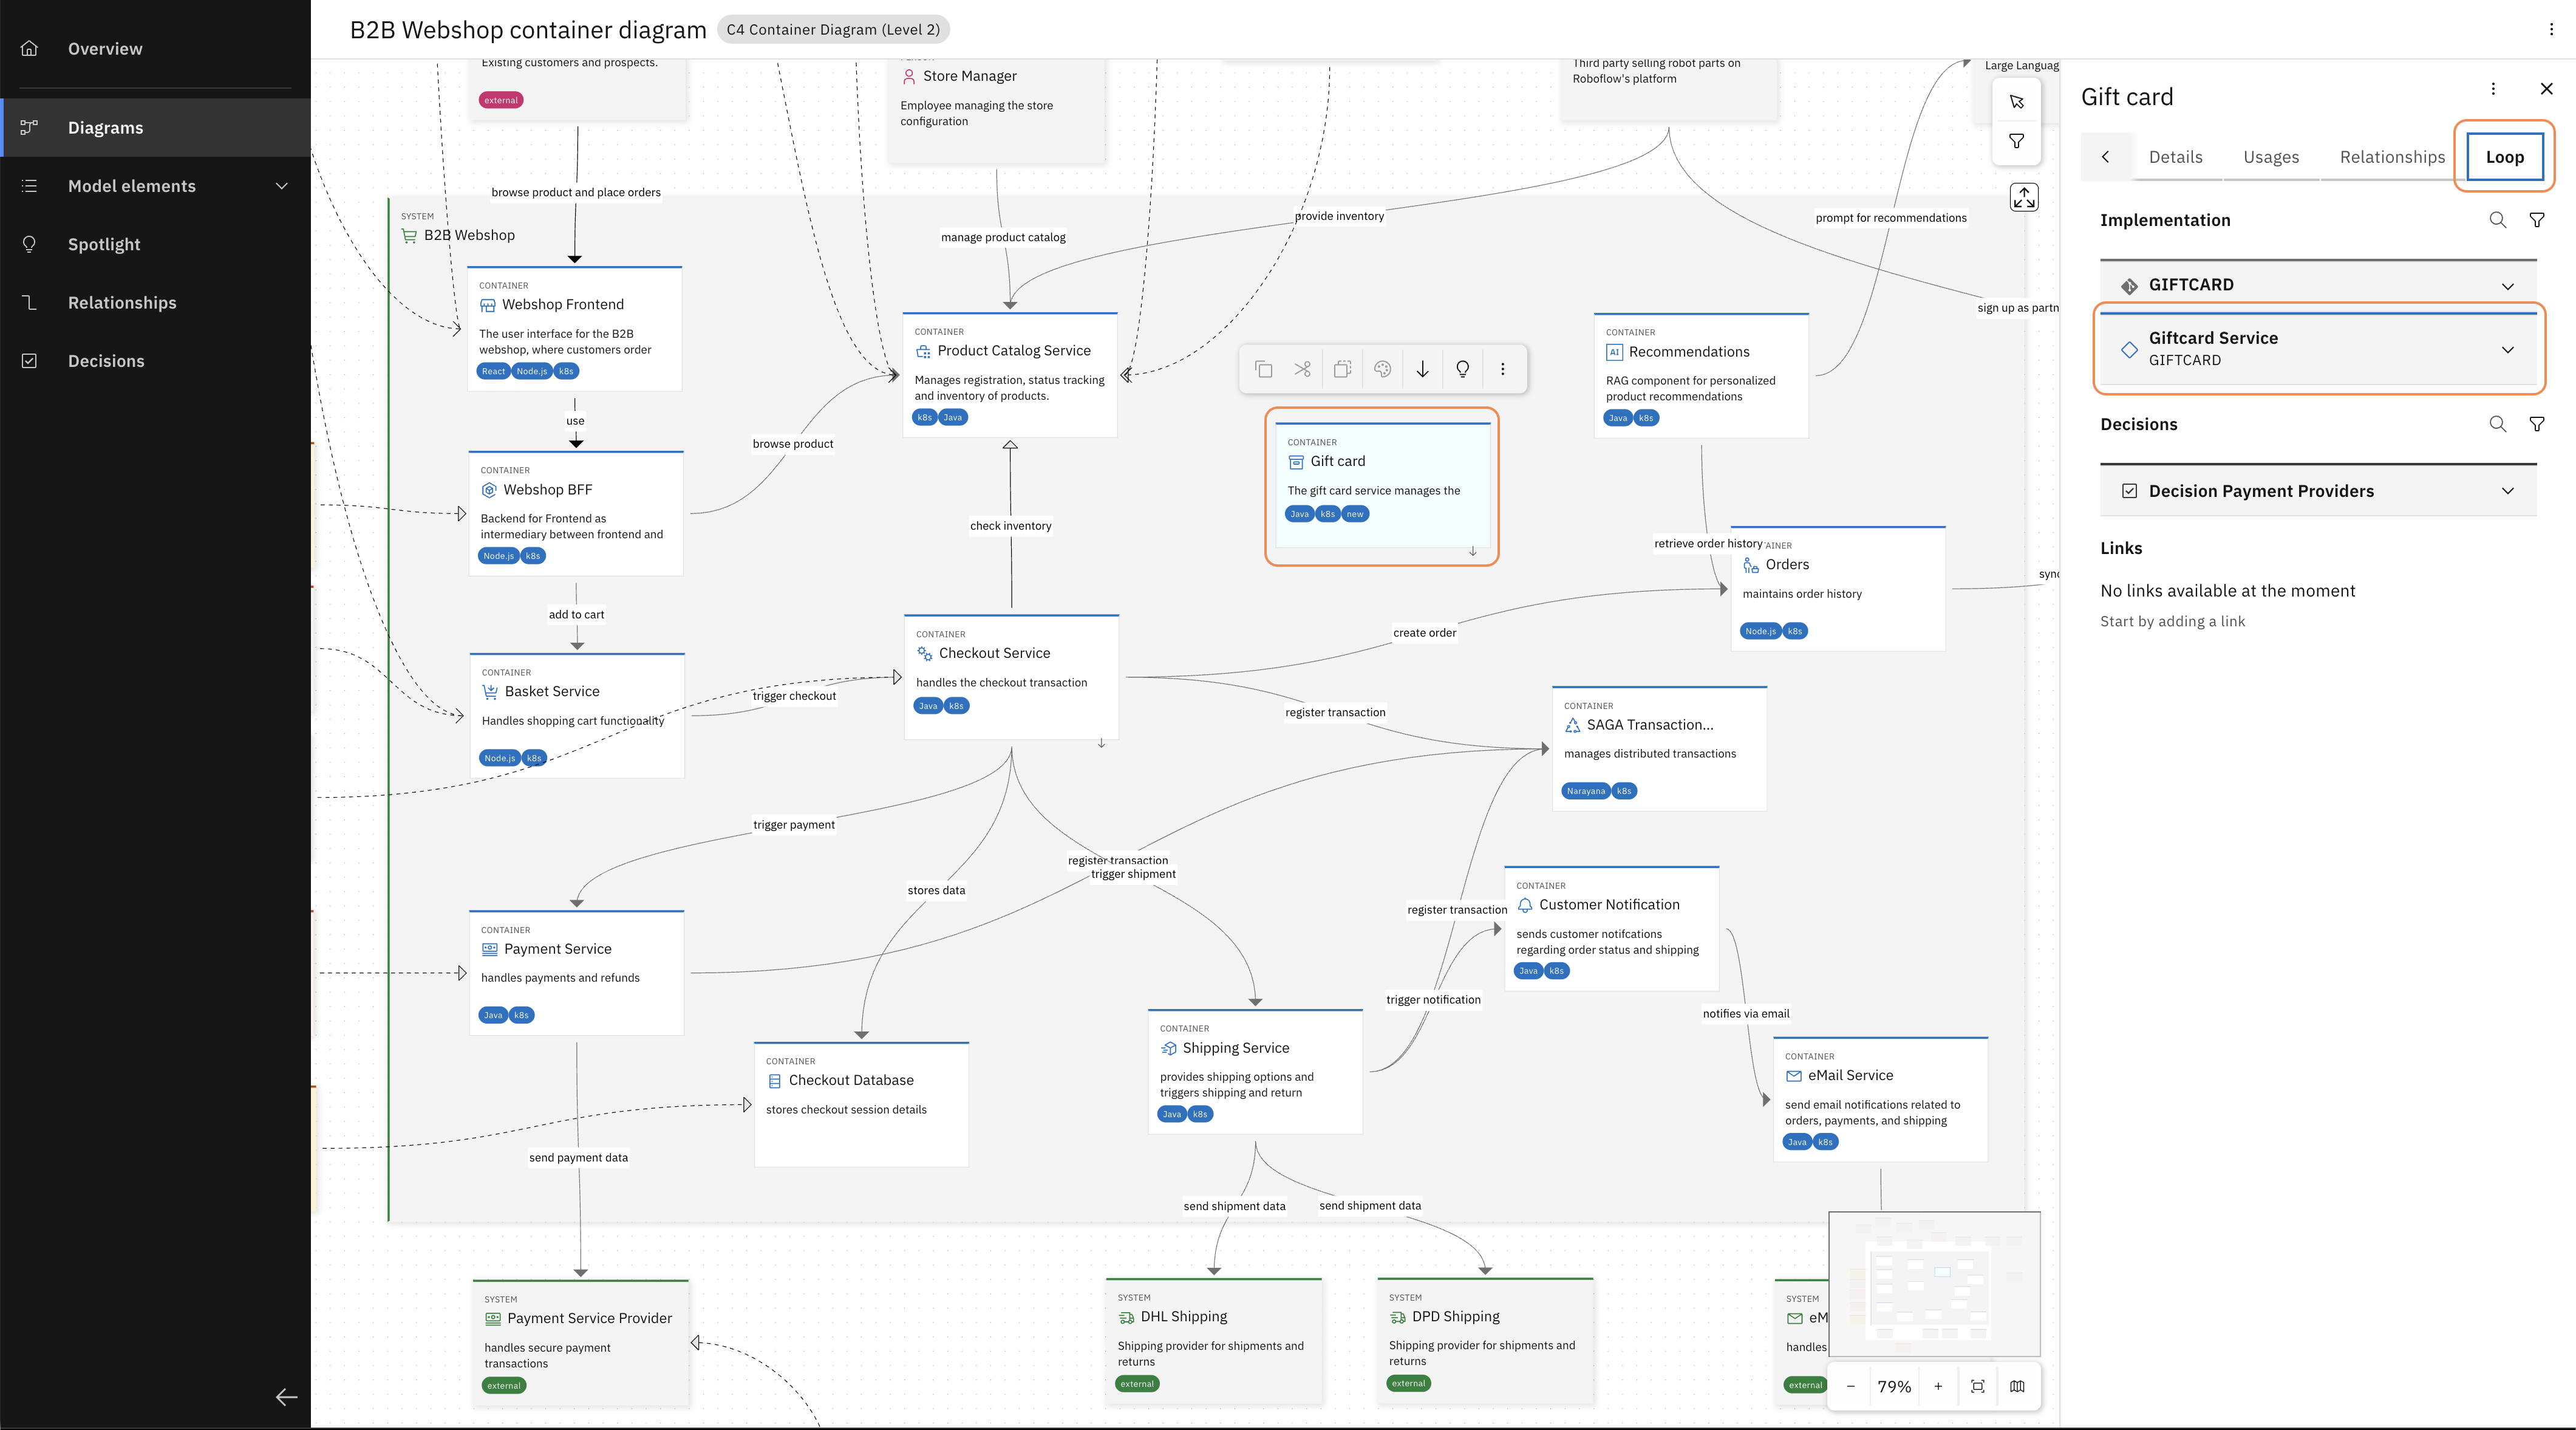Click the fit-to-screen icon
Image resolution: width=2576 pixels, height=1430 pixels.
pos(1977,1386)
